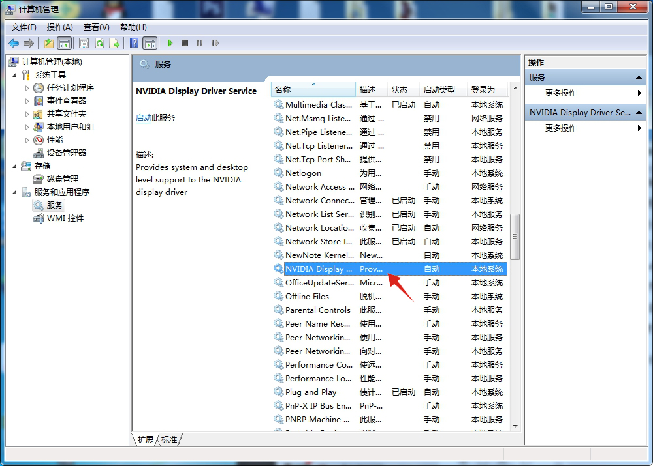Switch to the 扩展 tab
Screen dimensions: 653x466
[146, 440]
